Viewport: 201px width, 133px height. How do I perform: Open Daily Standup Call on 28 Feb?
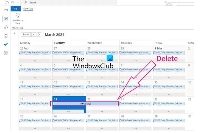point(102,53)
